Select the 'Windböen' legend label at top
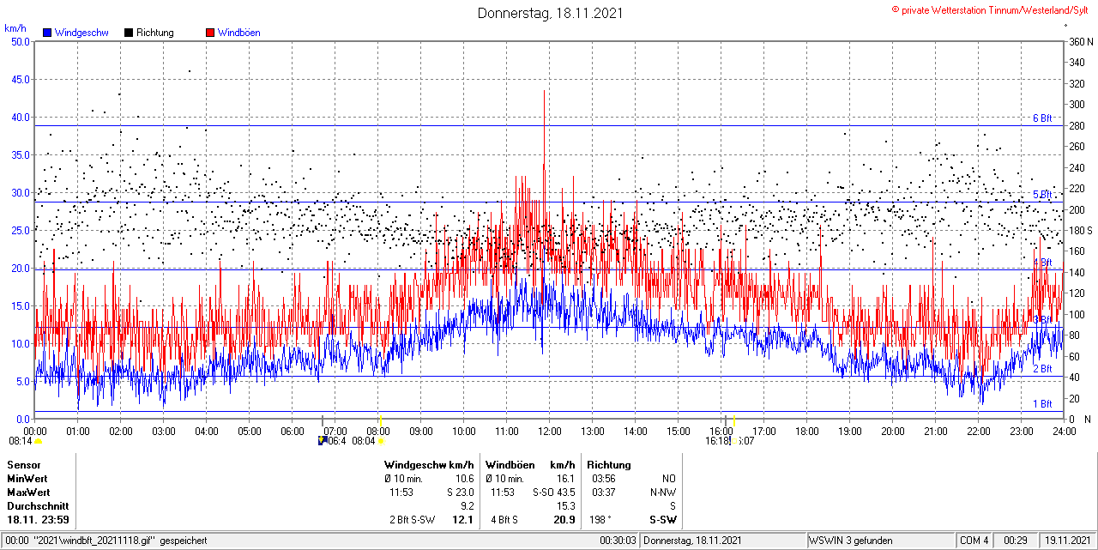 point(239,33)
